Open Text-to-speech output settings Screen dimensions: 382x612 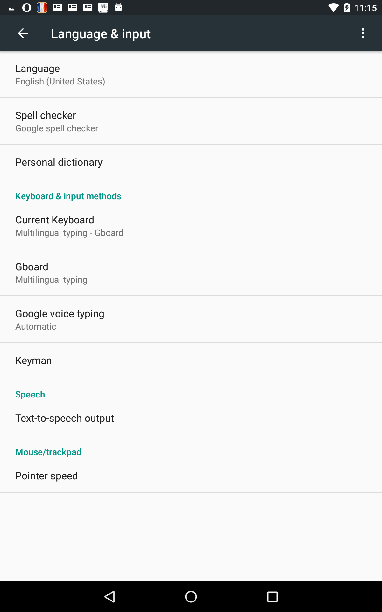coord(191,418)
